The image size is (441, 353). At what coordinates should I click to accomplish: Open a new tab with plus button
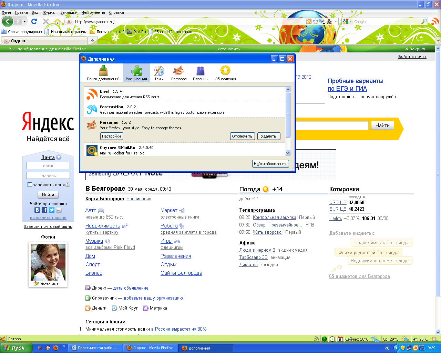click(x=92, y=41)
